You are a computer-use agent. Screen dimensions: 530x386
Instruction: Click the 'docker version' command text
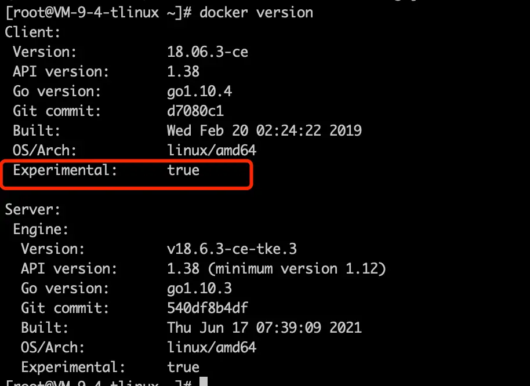[256, 12]
